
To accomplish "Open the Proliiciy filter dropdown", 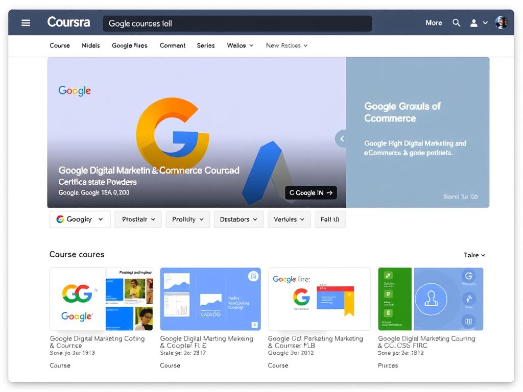I will (188, 219).
